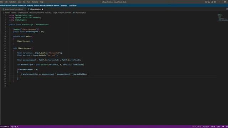Viewport: 228px width, 128px height.
Task: Open Customize Layout icon
Action: pyautogui.click(x=214, y=2)
